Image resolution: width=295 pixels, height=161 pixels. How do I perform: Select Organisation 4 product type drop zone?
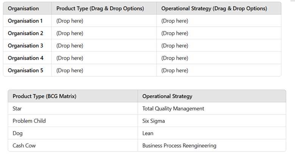coord(70,58)
